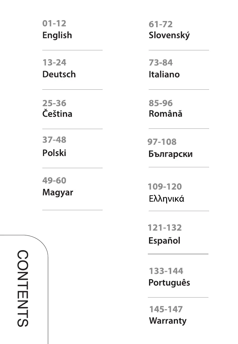
Task: Go to the Română section
Action: coord(166,113)
